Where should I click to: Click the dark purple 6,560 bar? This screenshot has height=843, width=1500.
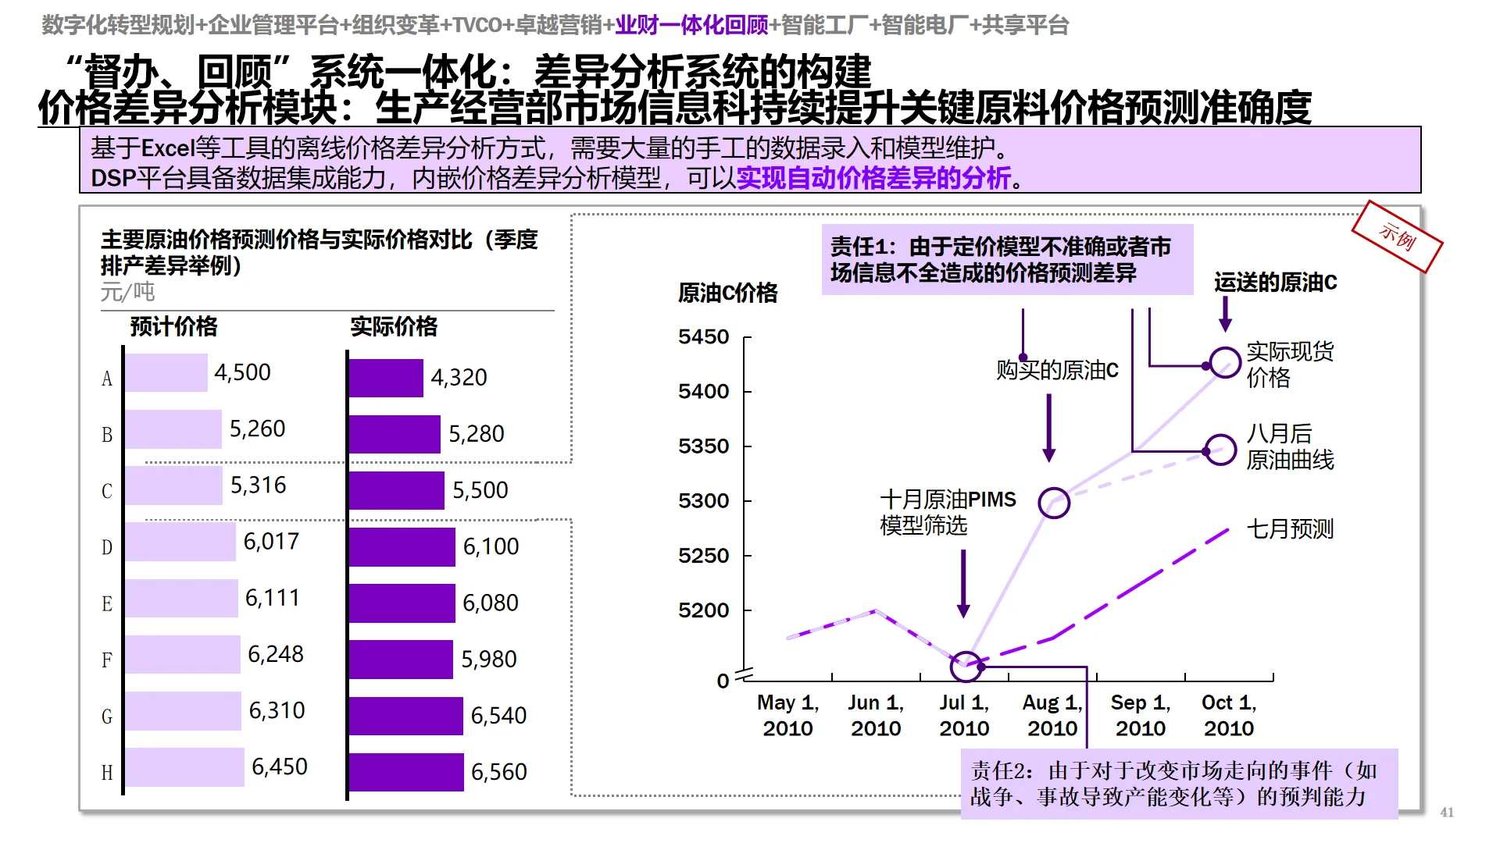point(406,771)
